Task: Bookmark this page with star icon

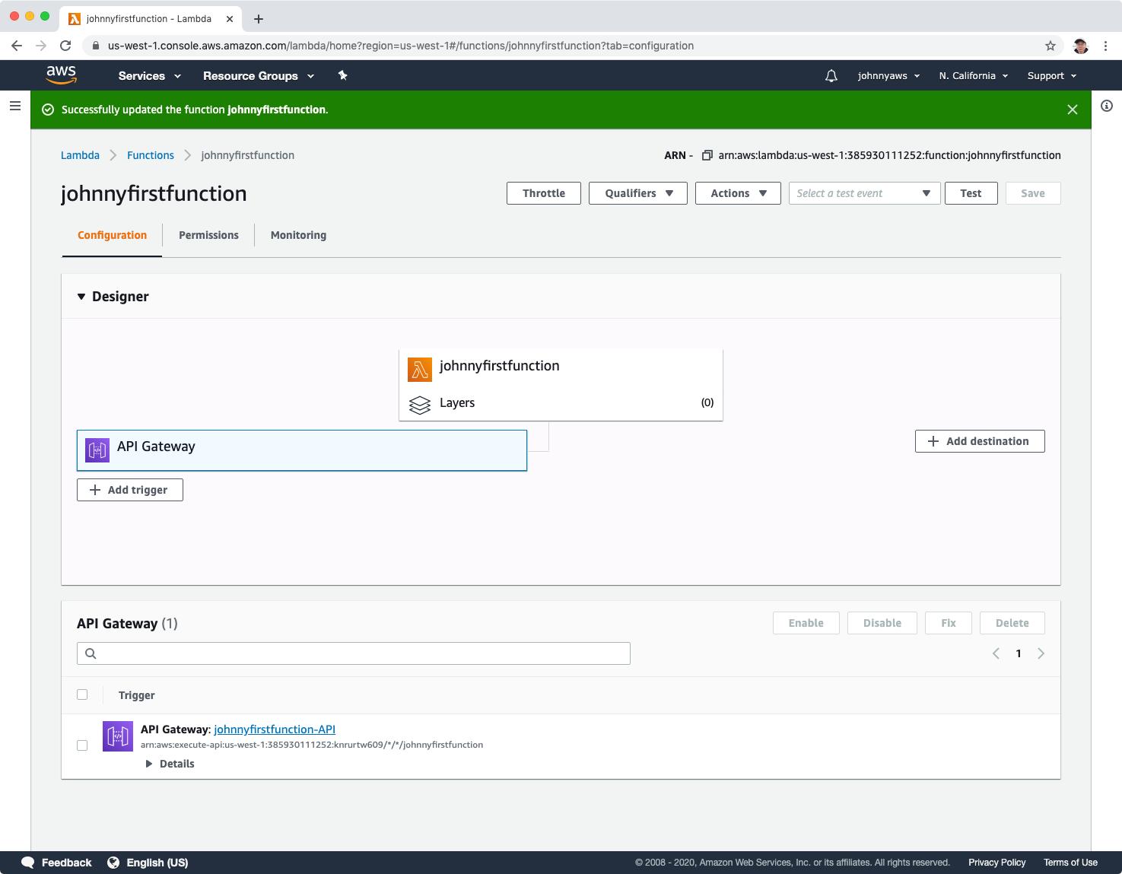Action: click(1050, 46)
